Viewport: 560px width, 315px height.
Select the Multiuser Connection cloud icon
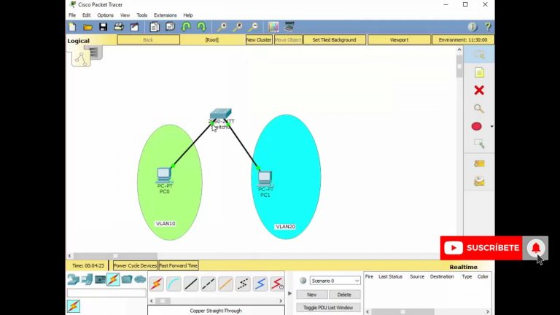[140, 279]
